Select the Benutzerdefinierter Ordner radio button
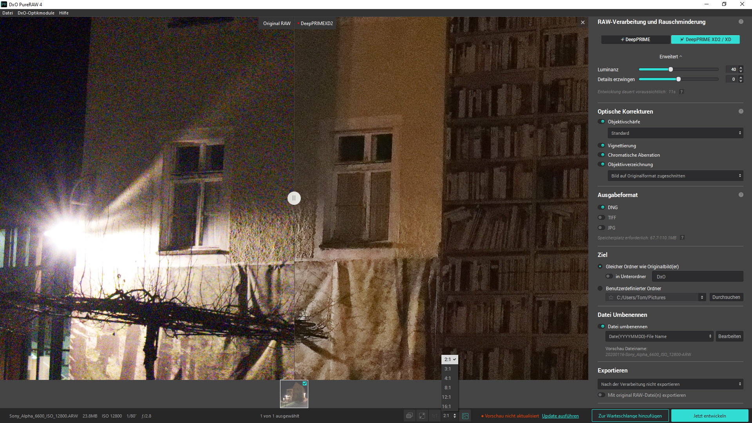This screenshot has width=752, height=423. pyautogui.click(x=600, y=288)
